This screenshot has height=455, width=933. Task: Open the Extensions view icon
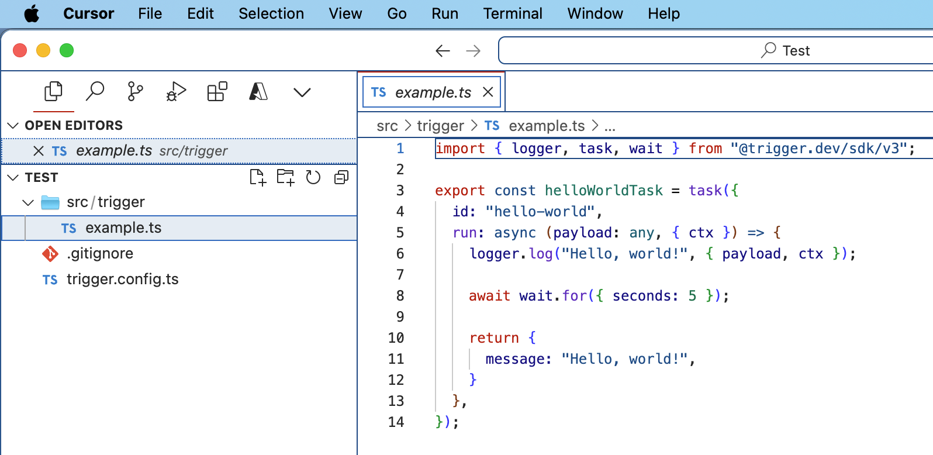pyautogui.click(x=217, y=91)
